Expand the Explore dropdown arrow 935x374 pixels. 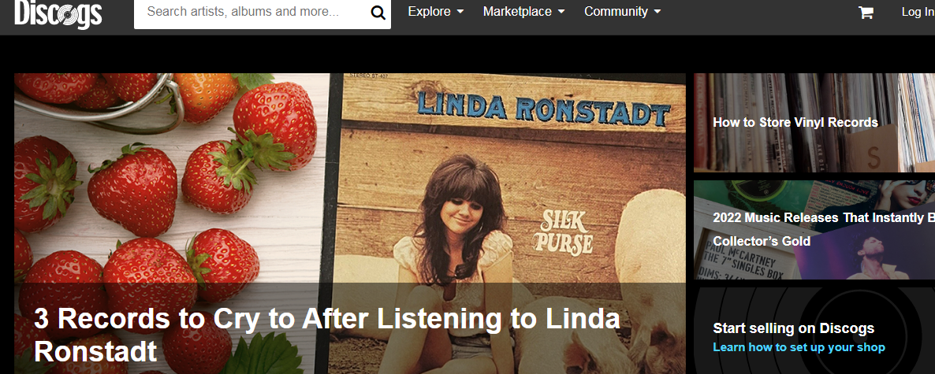click(x=460, y=12)
